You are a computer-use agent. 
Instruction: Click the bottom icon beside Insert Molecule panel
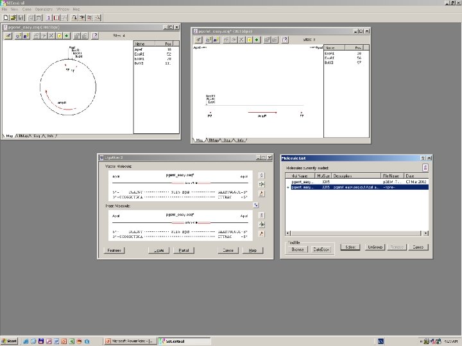(x=261, y=234)
